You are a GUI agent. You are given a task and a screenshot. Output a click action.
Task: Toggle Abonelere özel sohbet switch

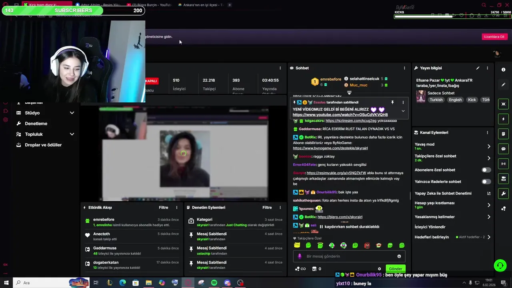[486, 170]
